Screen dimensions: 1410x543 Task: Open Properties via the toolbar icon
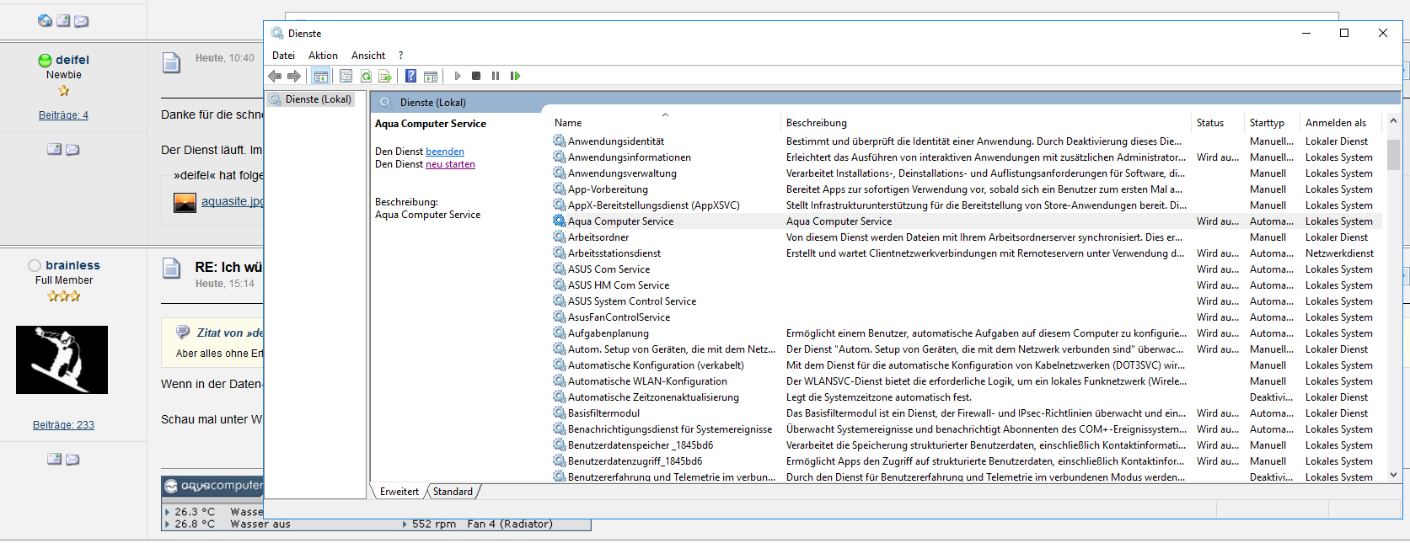coord(346,77)
